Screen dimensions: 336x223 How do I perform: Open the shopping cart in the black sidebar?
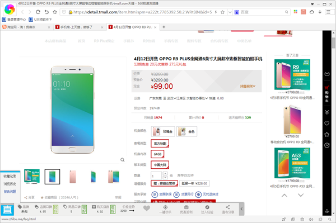point(327,93)
